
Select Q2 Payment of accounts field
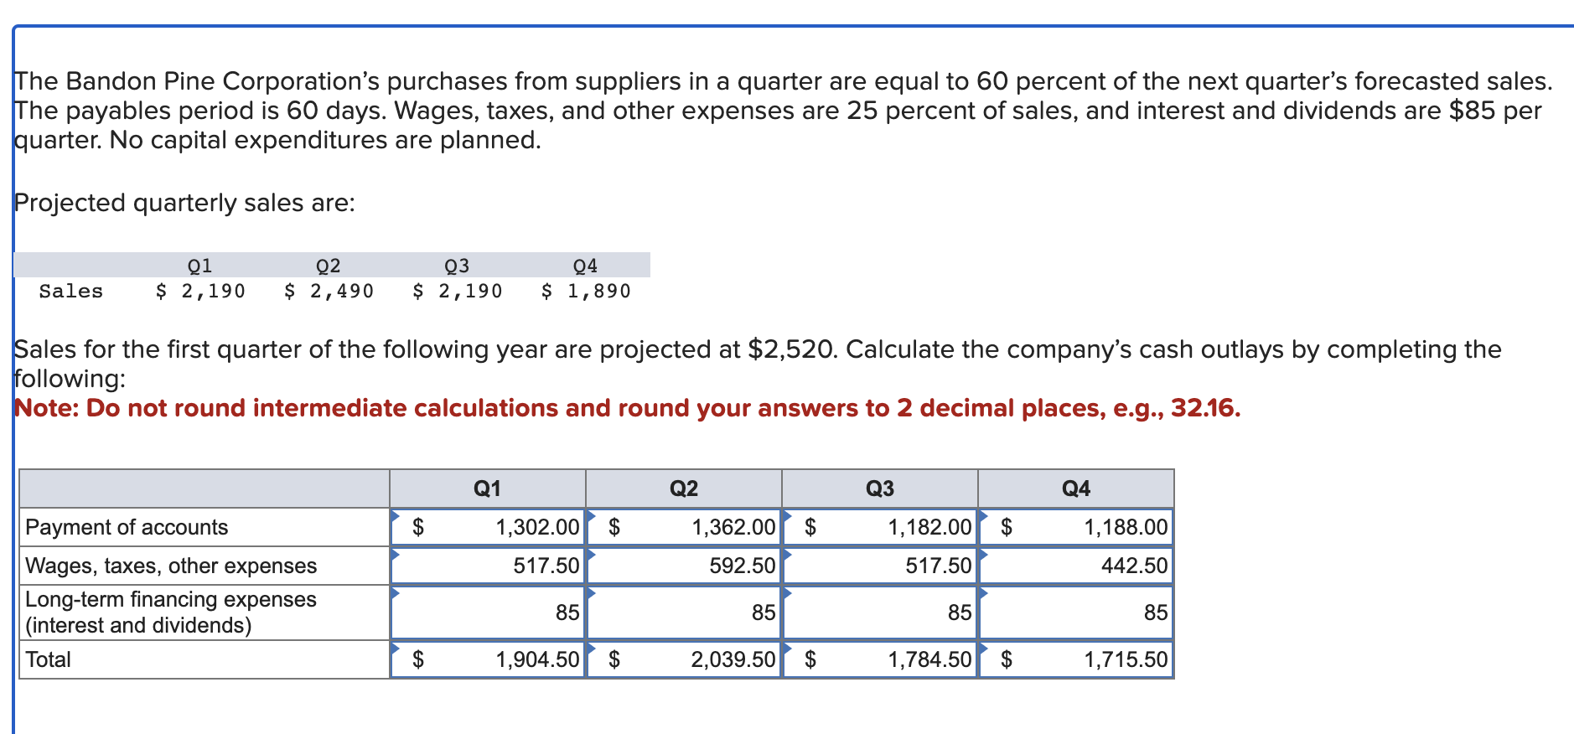click(x=684, y=527)
